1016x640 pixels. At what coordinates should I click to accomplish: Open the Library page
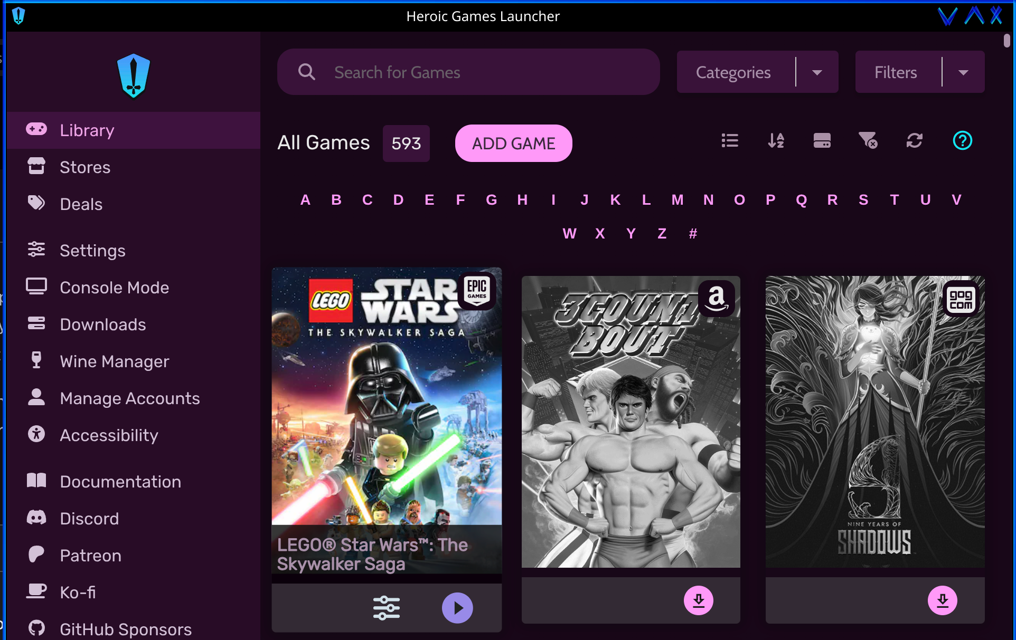[x=134, y=130]
